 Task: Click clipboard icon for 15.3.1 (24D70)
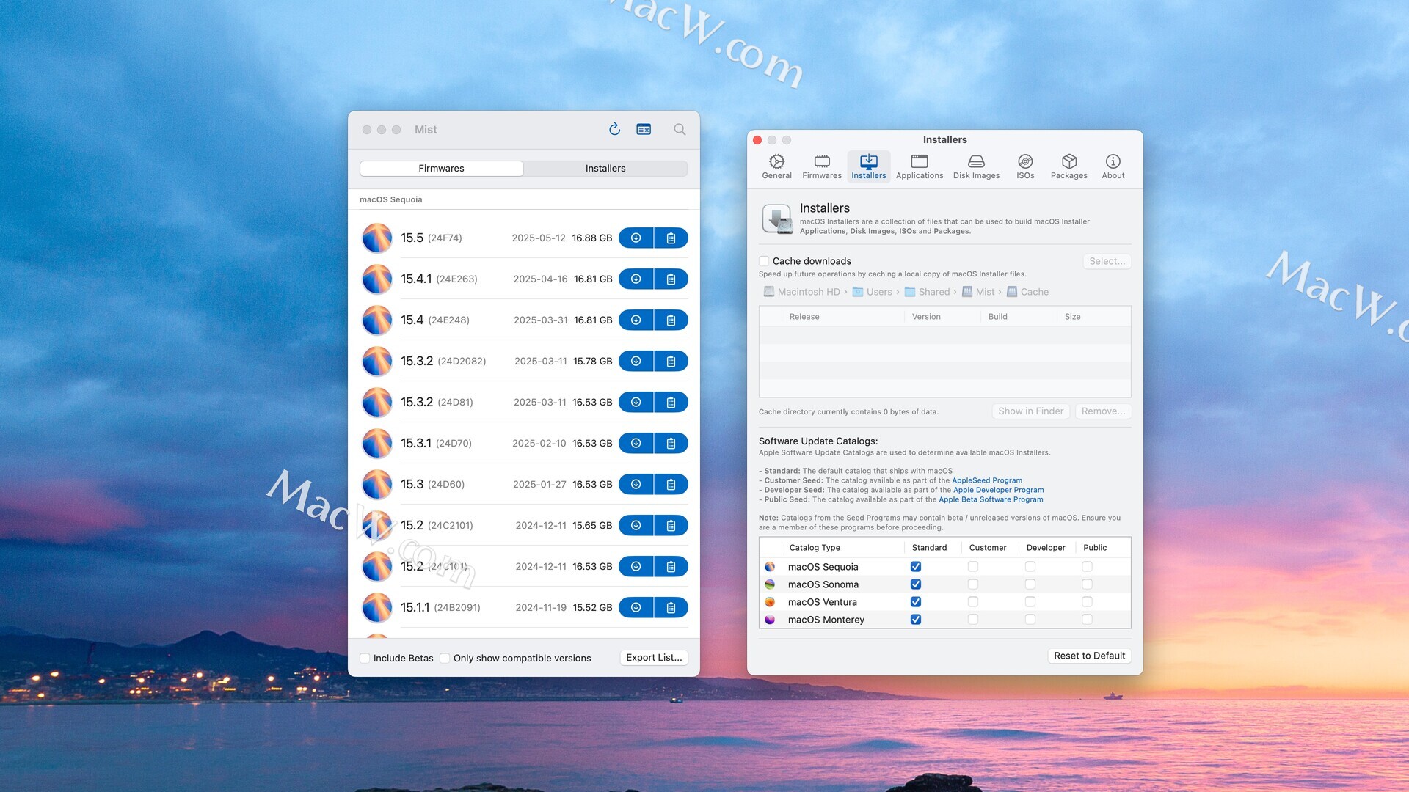pos(671,443)
